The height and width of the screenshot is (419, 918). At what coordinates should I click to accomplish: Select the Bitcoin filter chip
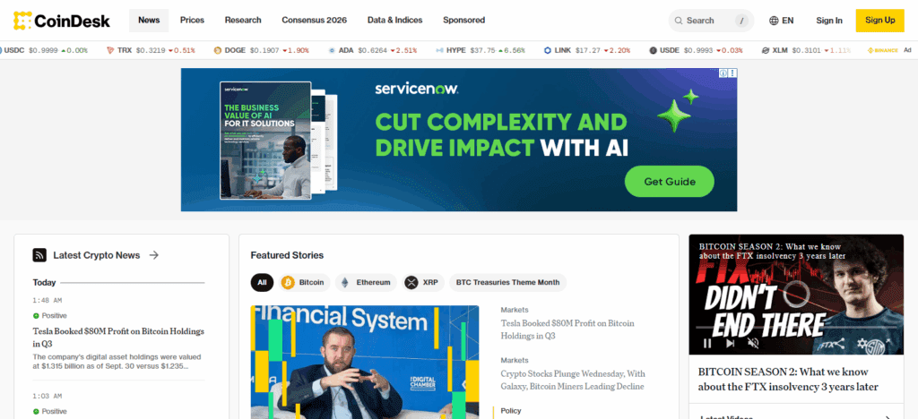(305, 282)
